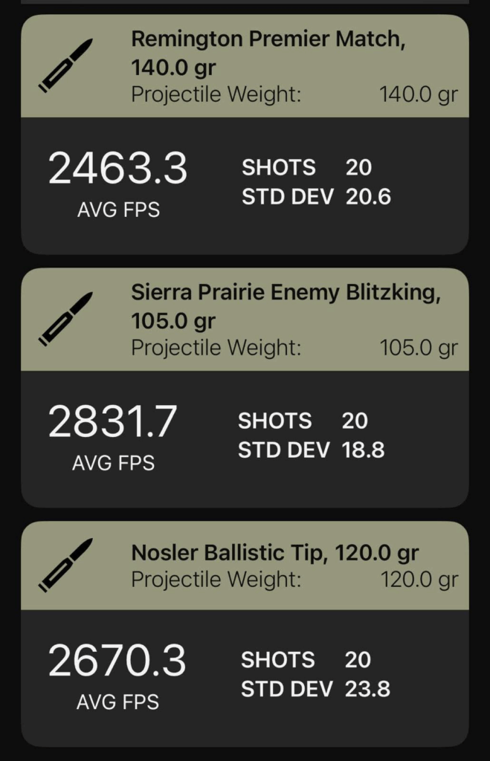Screen dimensions: 490x761
Task: Tap the 120.0 gr projectile weight value
Action: pos(419,580)
